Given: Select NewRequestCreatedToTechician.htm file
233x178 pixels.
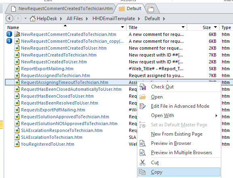Looking at the screenshot, I should 59,55.
